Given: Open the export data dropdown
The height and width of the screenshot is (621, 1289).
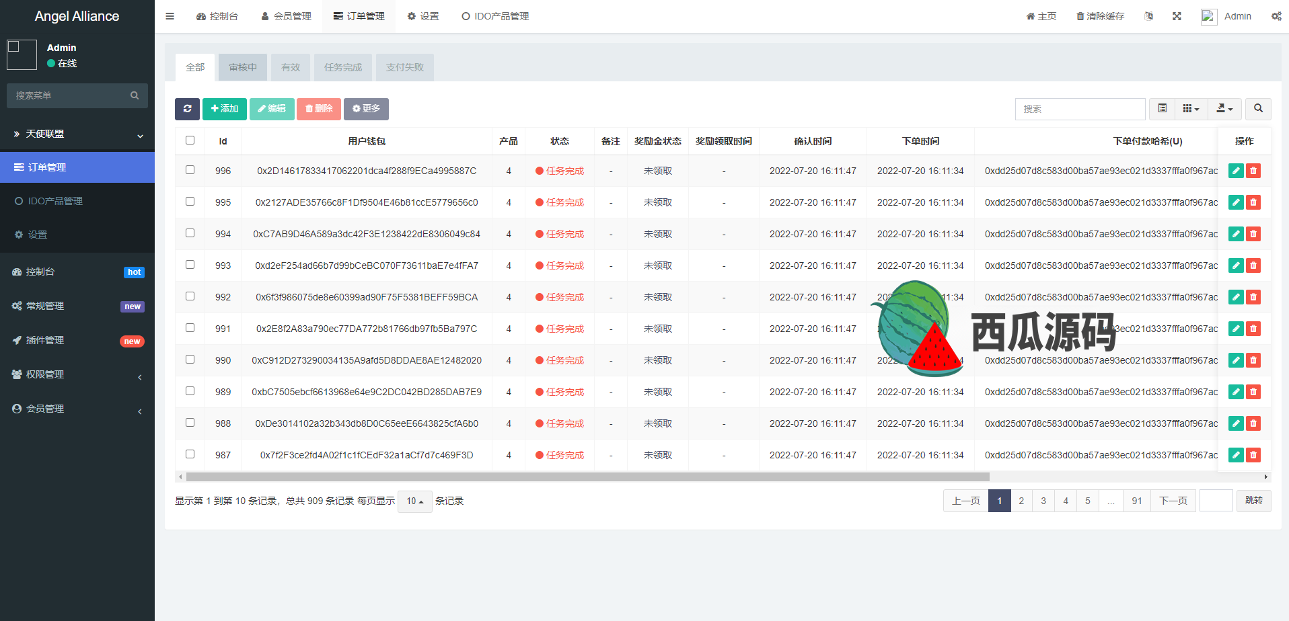Looking at the screenshot, I should tap(1224, 109).
